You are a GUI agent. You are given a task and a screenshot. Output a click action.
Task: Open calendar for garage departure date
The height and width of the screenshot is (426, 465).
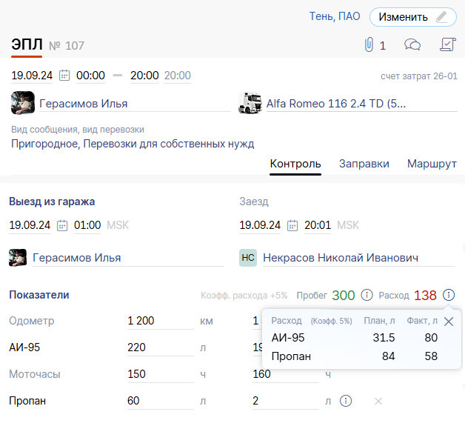coord(62,225)
